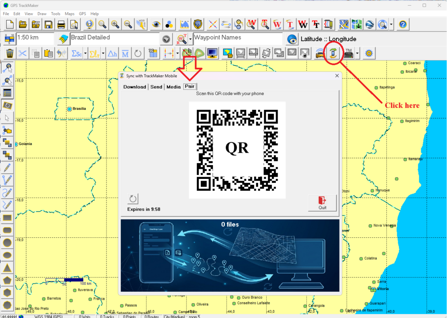The width and height of the screenshot is (447, 318).
Task: Click the 1:50 km scale field
Action: [x=35, y=39]
